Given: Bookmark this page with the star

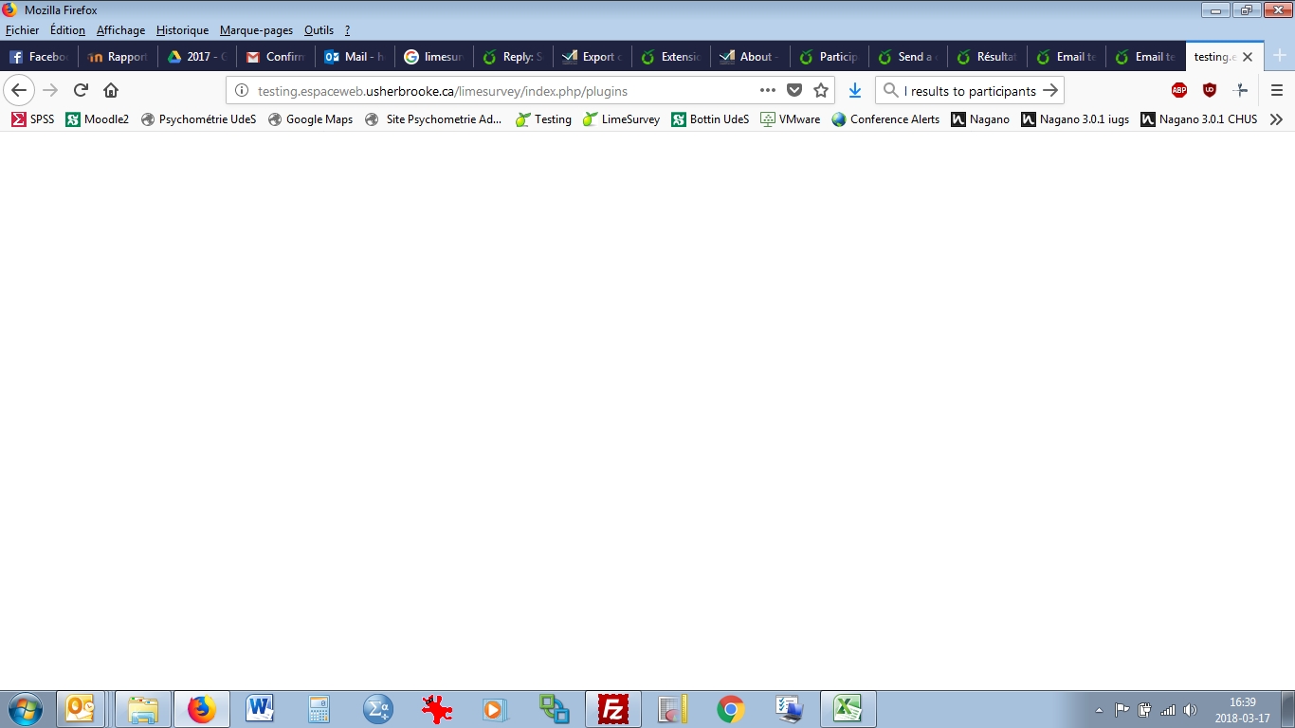Looking at the screenshot, I should tap(821, 91).
